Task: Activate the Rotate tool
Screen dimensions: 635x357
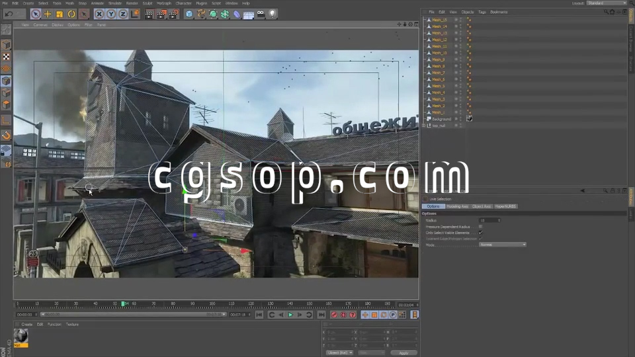Action: (x=71, y=14)
